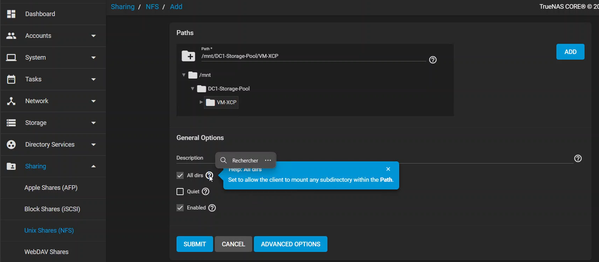The height and width of the screenshot is (262, 599).
Task: Uncheck the All dirs checkbox
Action: [180, 176]
